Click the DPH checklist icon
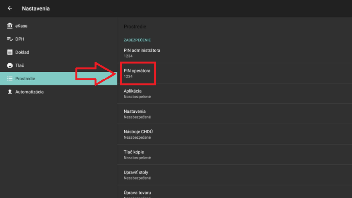 10,39
